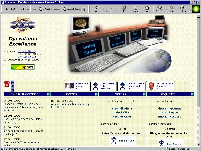Screen dimensions: 201x151
Task: Click Local intranet zone status indicator
Action: coord(178,149)
